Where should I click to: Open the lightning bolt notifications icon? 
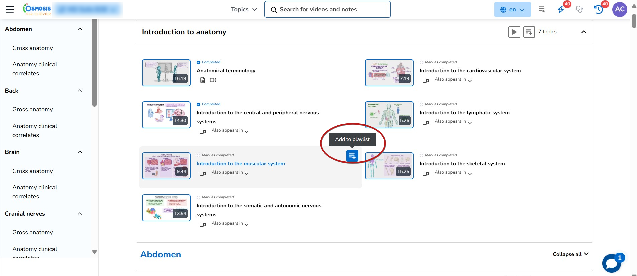(x=561, y=9)
